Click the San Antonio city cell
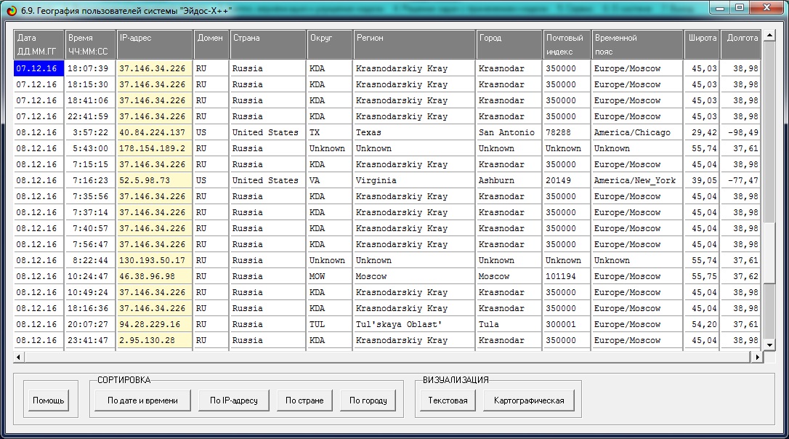Screen dimensions: 789x439 pyautogui.click(x=509, y=133)
